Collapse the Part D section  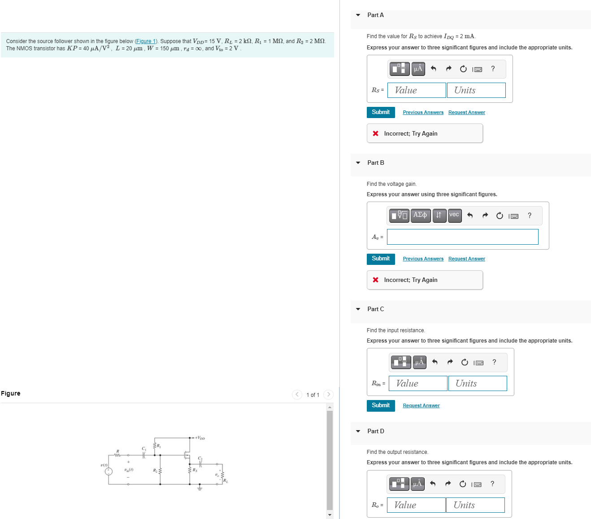358,431
